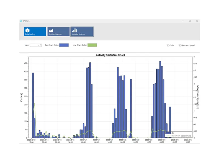Change the green Line Chart Color swatch

tap(92, 45)
